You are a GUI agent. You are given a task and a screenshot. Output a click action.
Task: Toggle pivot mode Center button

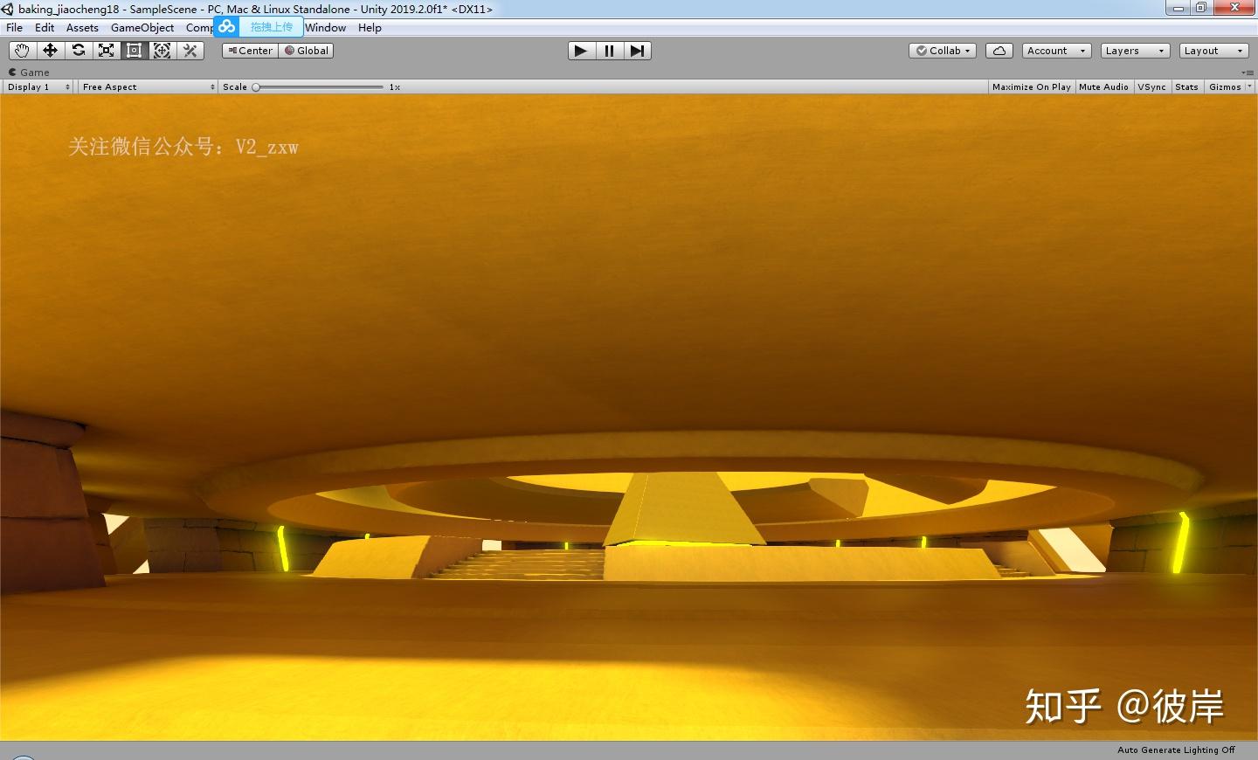pos(250,51)
